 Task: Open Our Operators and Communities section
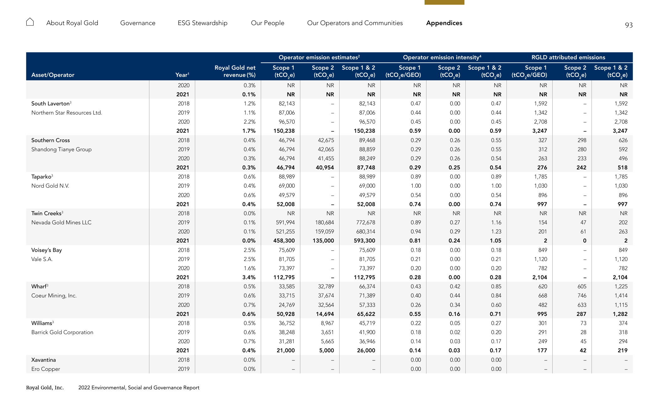pyautogui.click(x=355, y=23)
